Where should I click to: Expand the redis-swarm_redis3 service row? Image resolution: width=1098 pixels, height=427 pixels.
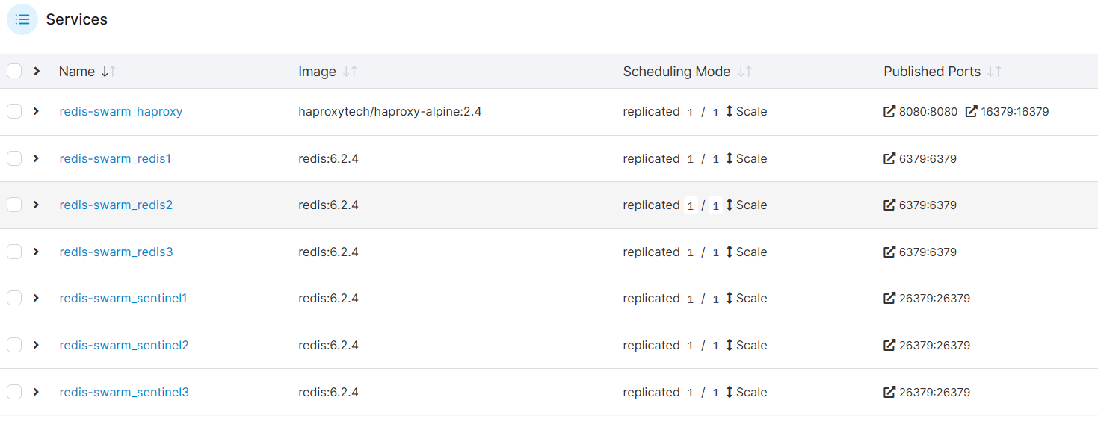click(x=36, y=252)
